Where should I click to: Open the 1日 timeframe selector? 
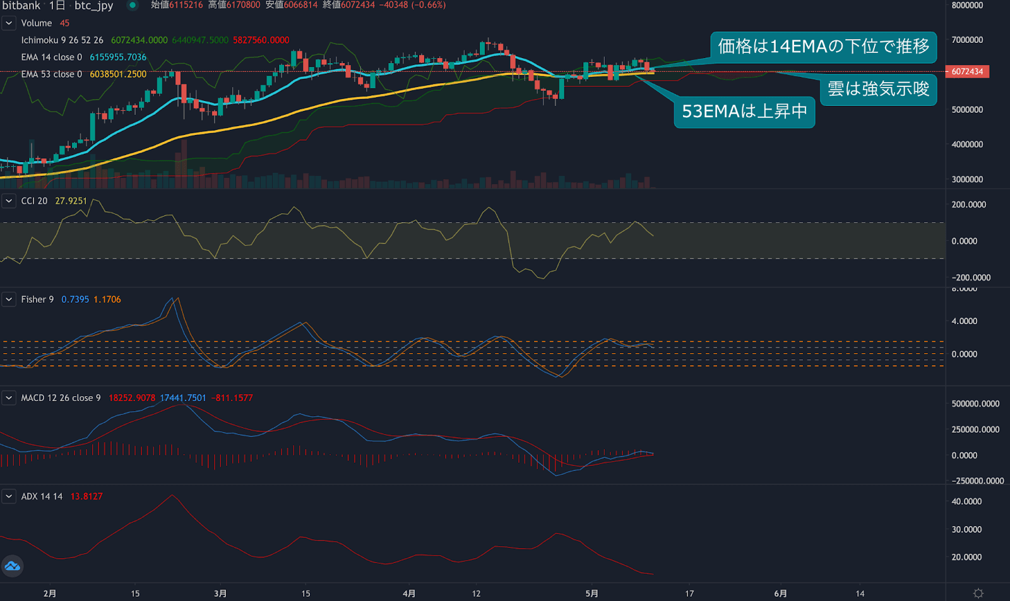point(57,6)
